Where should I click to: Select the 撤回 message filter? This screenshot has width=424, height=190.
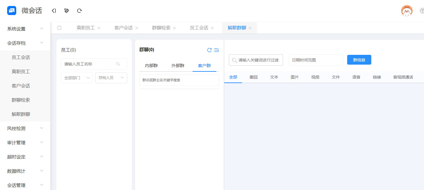(253, 77)
